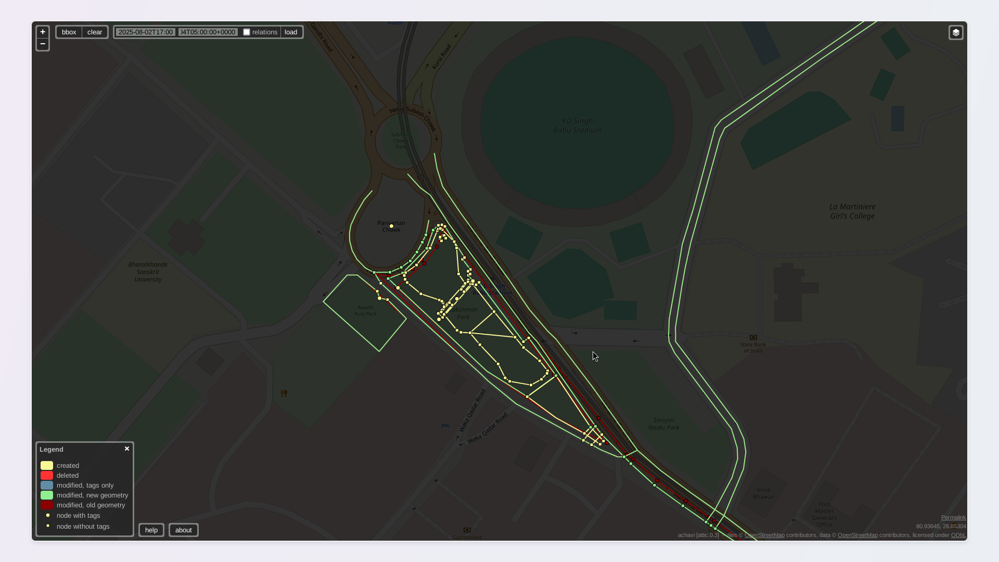Select the tagged node at Parivartan Chowk
The width and height of the screenshot is (999, 562).
coord(391,226)
